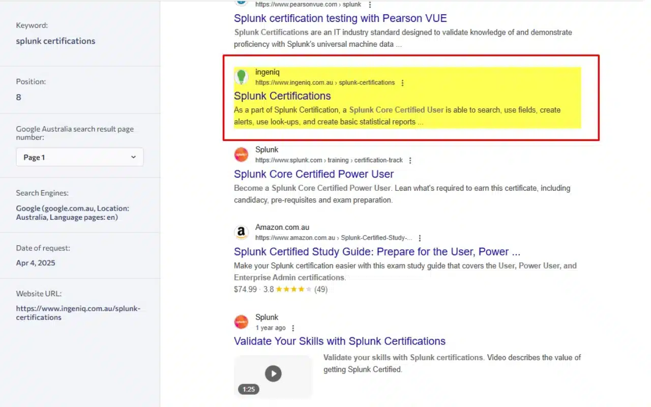Play the Splunk Certifications video
The image size is (651, 407).
click(x=273, y=374)
